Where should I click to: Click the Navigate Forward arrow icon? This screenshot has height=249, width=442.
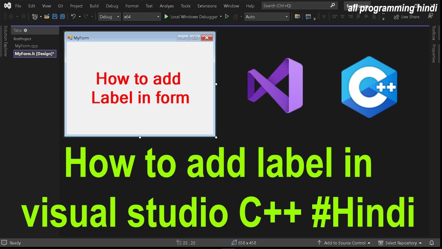pyautogui.click(x=23, y=17)
